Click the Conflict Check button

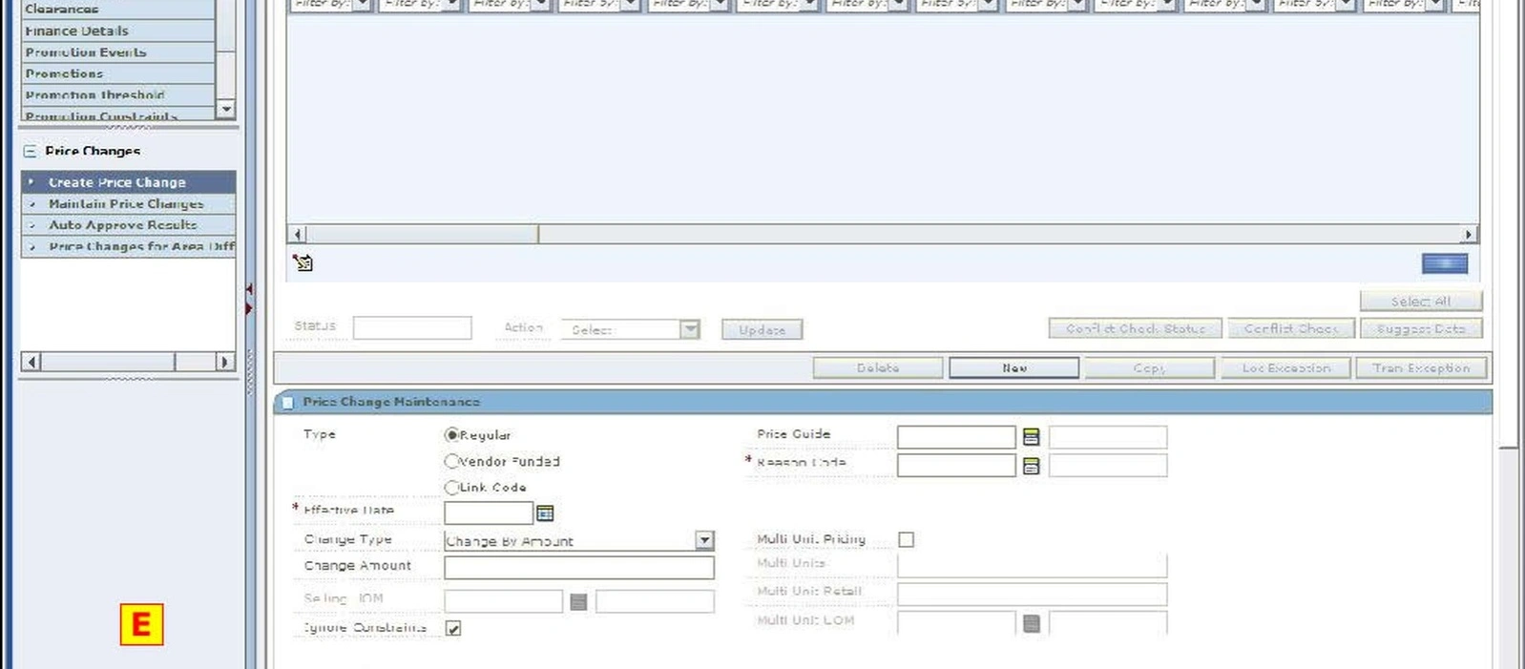1291,328
